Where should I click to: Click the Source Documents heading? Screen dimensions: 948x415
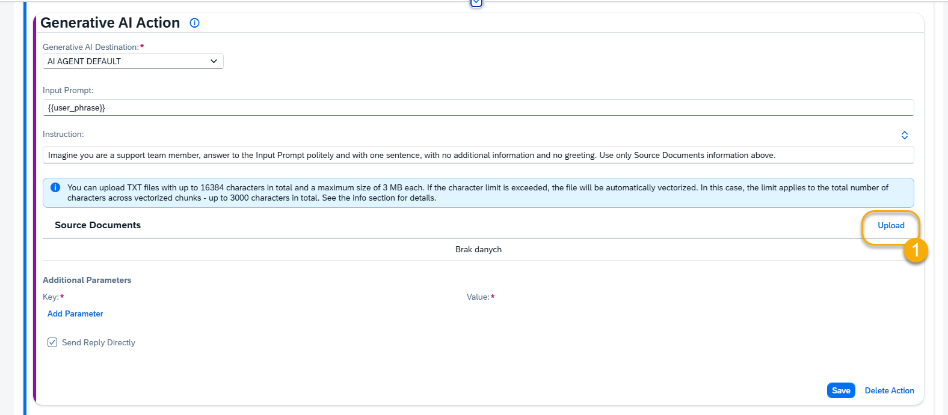[97, 225]
